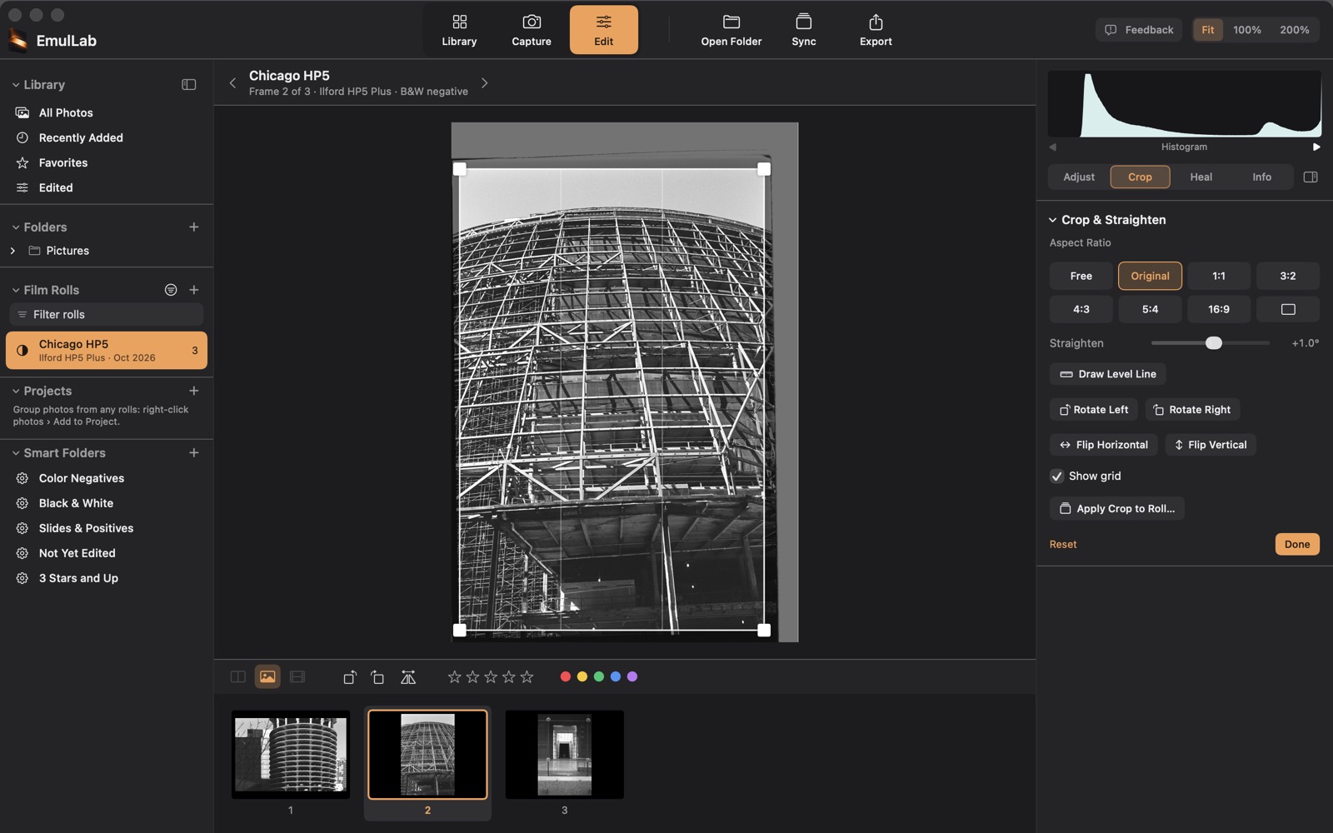Viewport: 1333px width, 833px height.
Task: Toggle the right panel layout icon
Action: [1311, 177]
